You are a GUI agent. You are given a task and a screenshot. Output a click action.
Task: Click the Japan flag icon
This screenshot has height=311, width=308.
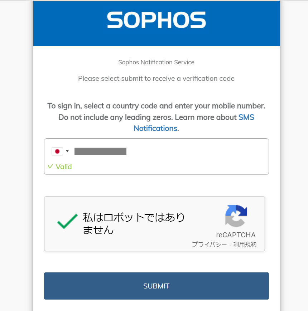[x=57, y=151]
